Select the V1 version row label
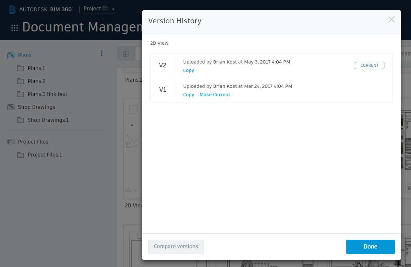This screenshot has height=267, width=411. click(x=163, y=90)
